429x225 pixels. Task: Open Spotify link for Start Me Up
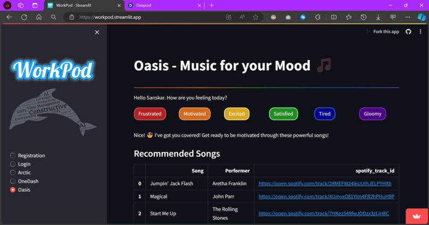point(324,213)
